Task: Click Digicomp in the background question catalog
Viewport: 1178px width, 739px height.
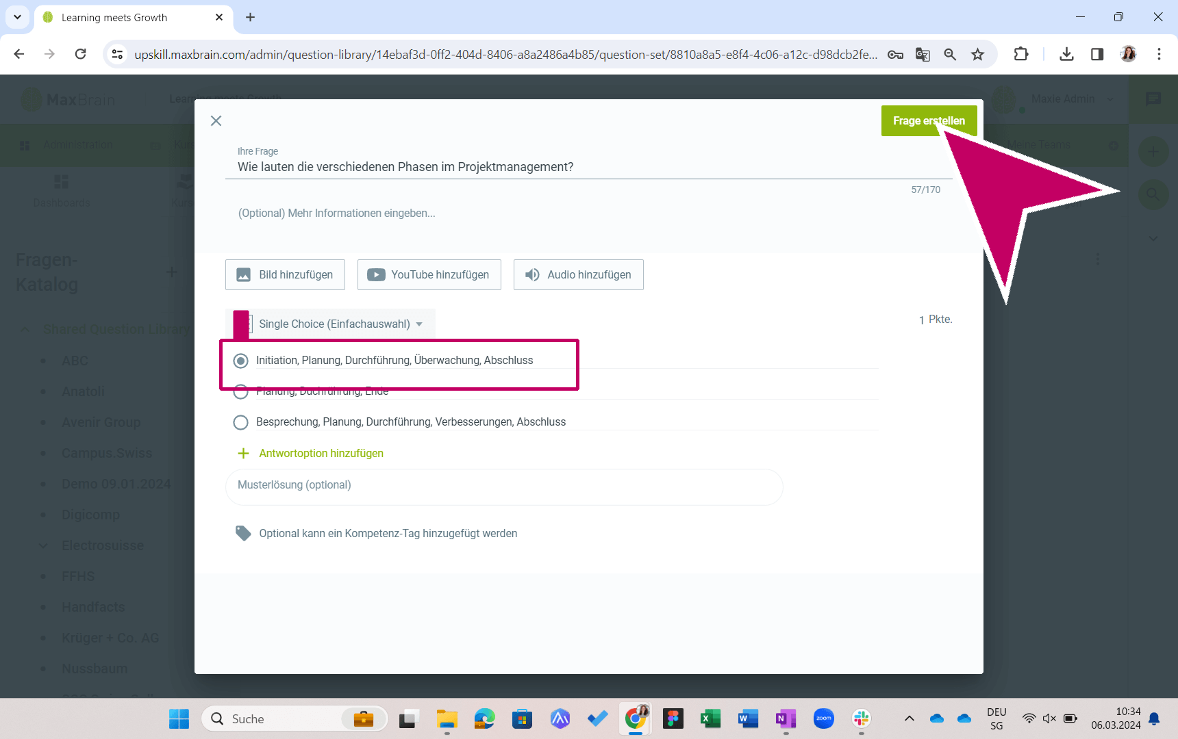Action: (x=90, y=515)
